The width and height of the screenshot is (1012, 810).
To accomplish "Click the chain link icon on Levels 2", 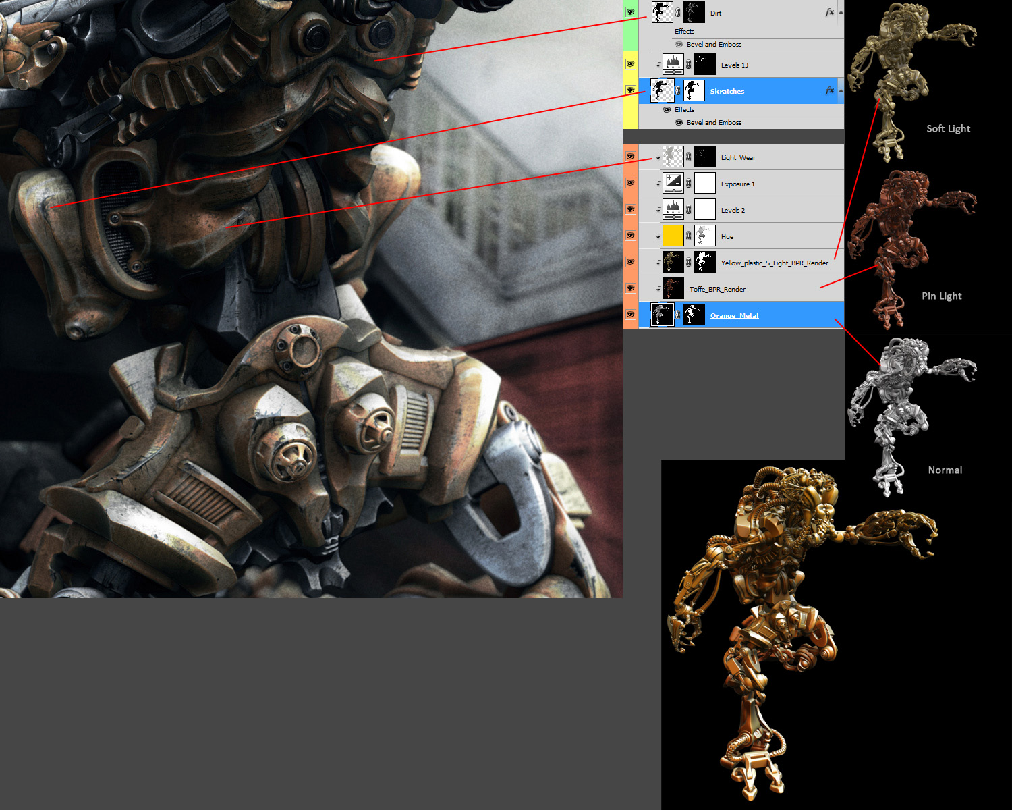I will 689,210.
